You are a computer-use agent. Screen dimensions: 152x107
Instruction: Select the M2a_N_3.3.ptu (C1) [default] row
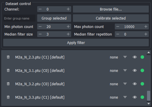(74, 97)
